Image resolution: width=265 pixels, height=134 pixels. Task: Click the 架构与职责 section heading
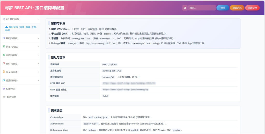(58, 23)
